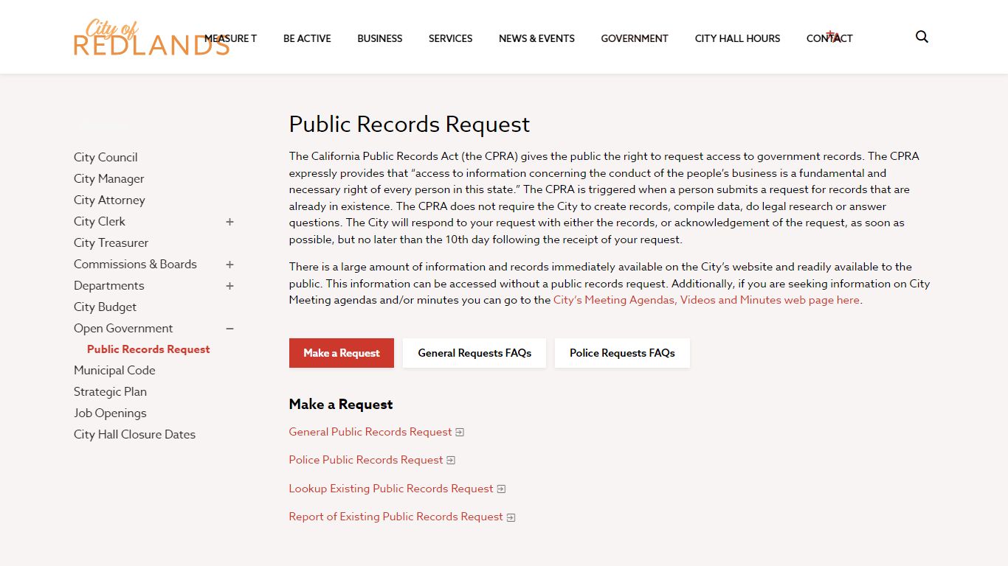This screenshot has height=566, width=1008.
Task: Open the Government menu
Action: point(635,38)
